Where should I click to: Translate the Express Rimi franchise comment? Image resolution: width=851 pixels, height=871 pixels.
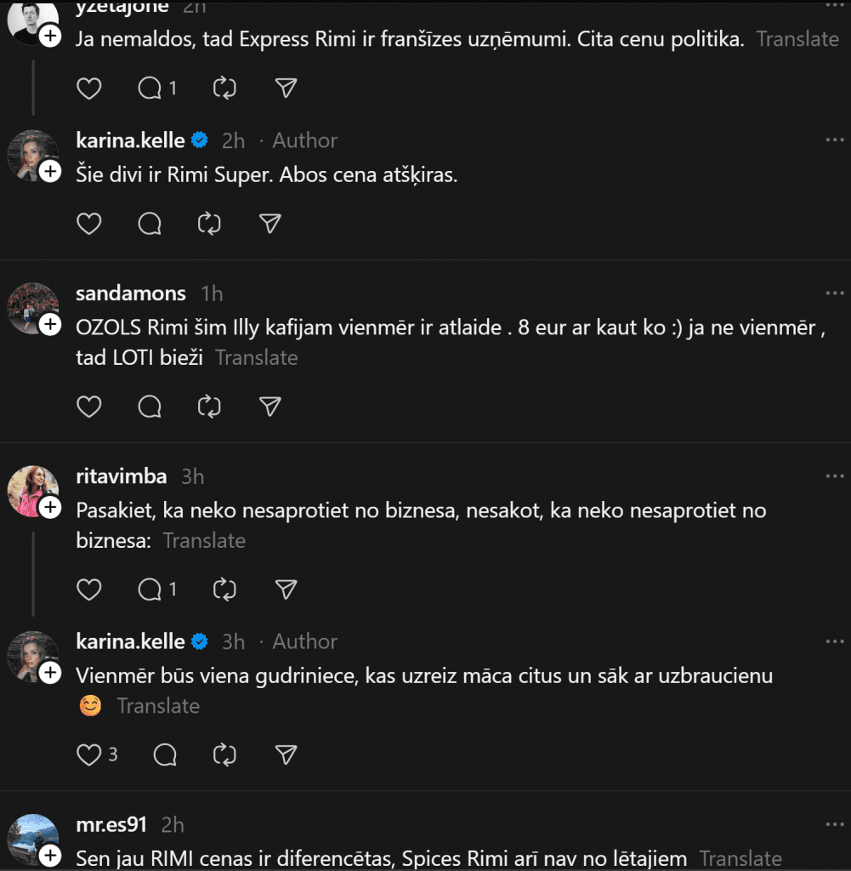pyautogui.click(x=797, y=39)
